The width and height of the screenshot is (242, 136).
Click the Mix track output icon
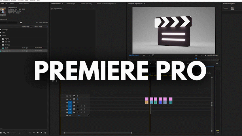[88, 115]
